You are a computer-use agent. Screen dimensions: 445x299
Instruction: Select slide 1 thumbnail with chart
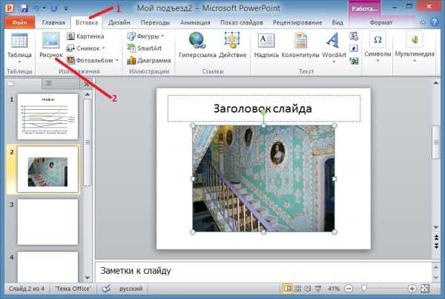47,116
